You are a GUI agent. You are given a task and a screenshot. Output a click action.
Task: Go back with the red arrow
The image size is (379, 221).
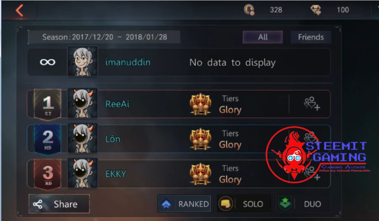[x=19, y=10]
